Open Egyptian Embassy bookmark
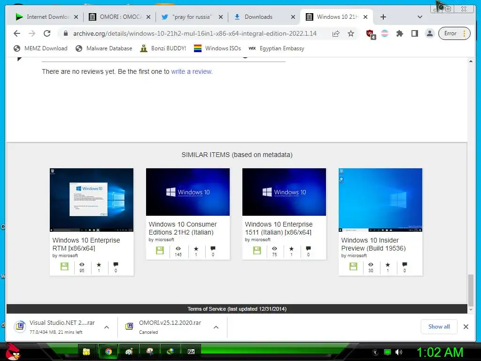481x361 pixels. point(276,48)
